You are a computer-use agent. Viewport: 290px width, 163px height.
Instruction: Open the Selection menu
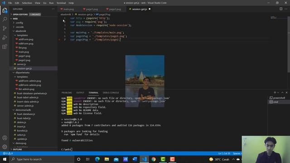pos(27,3)
